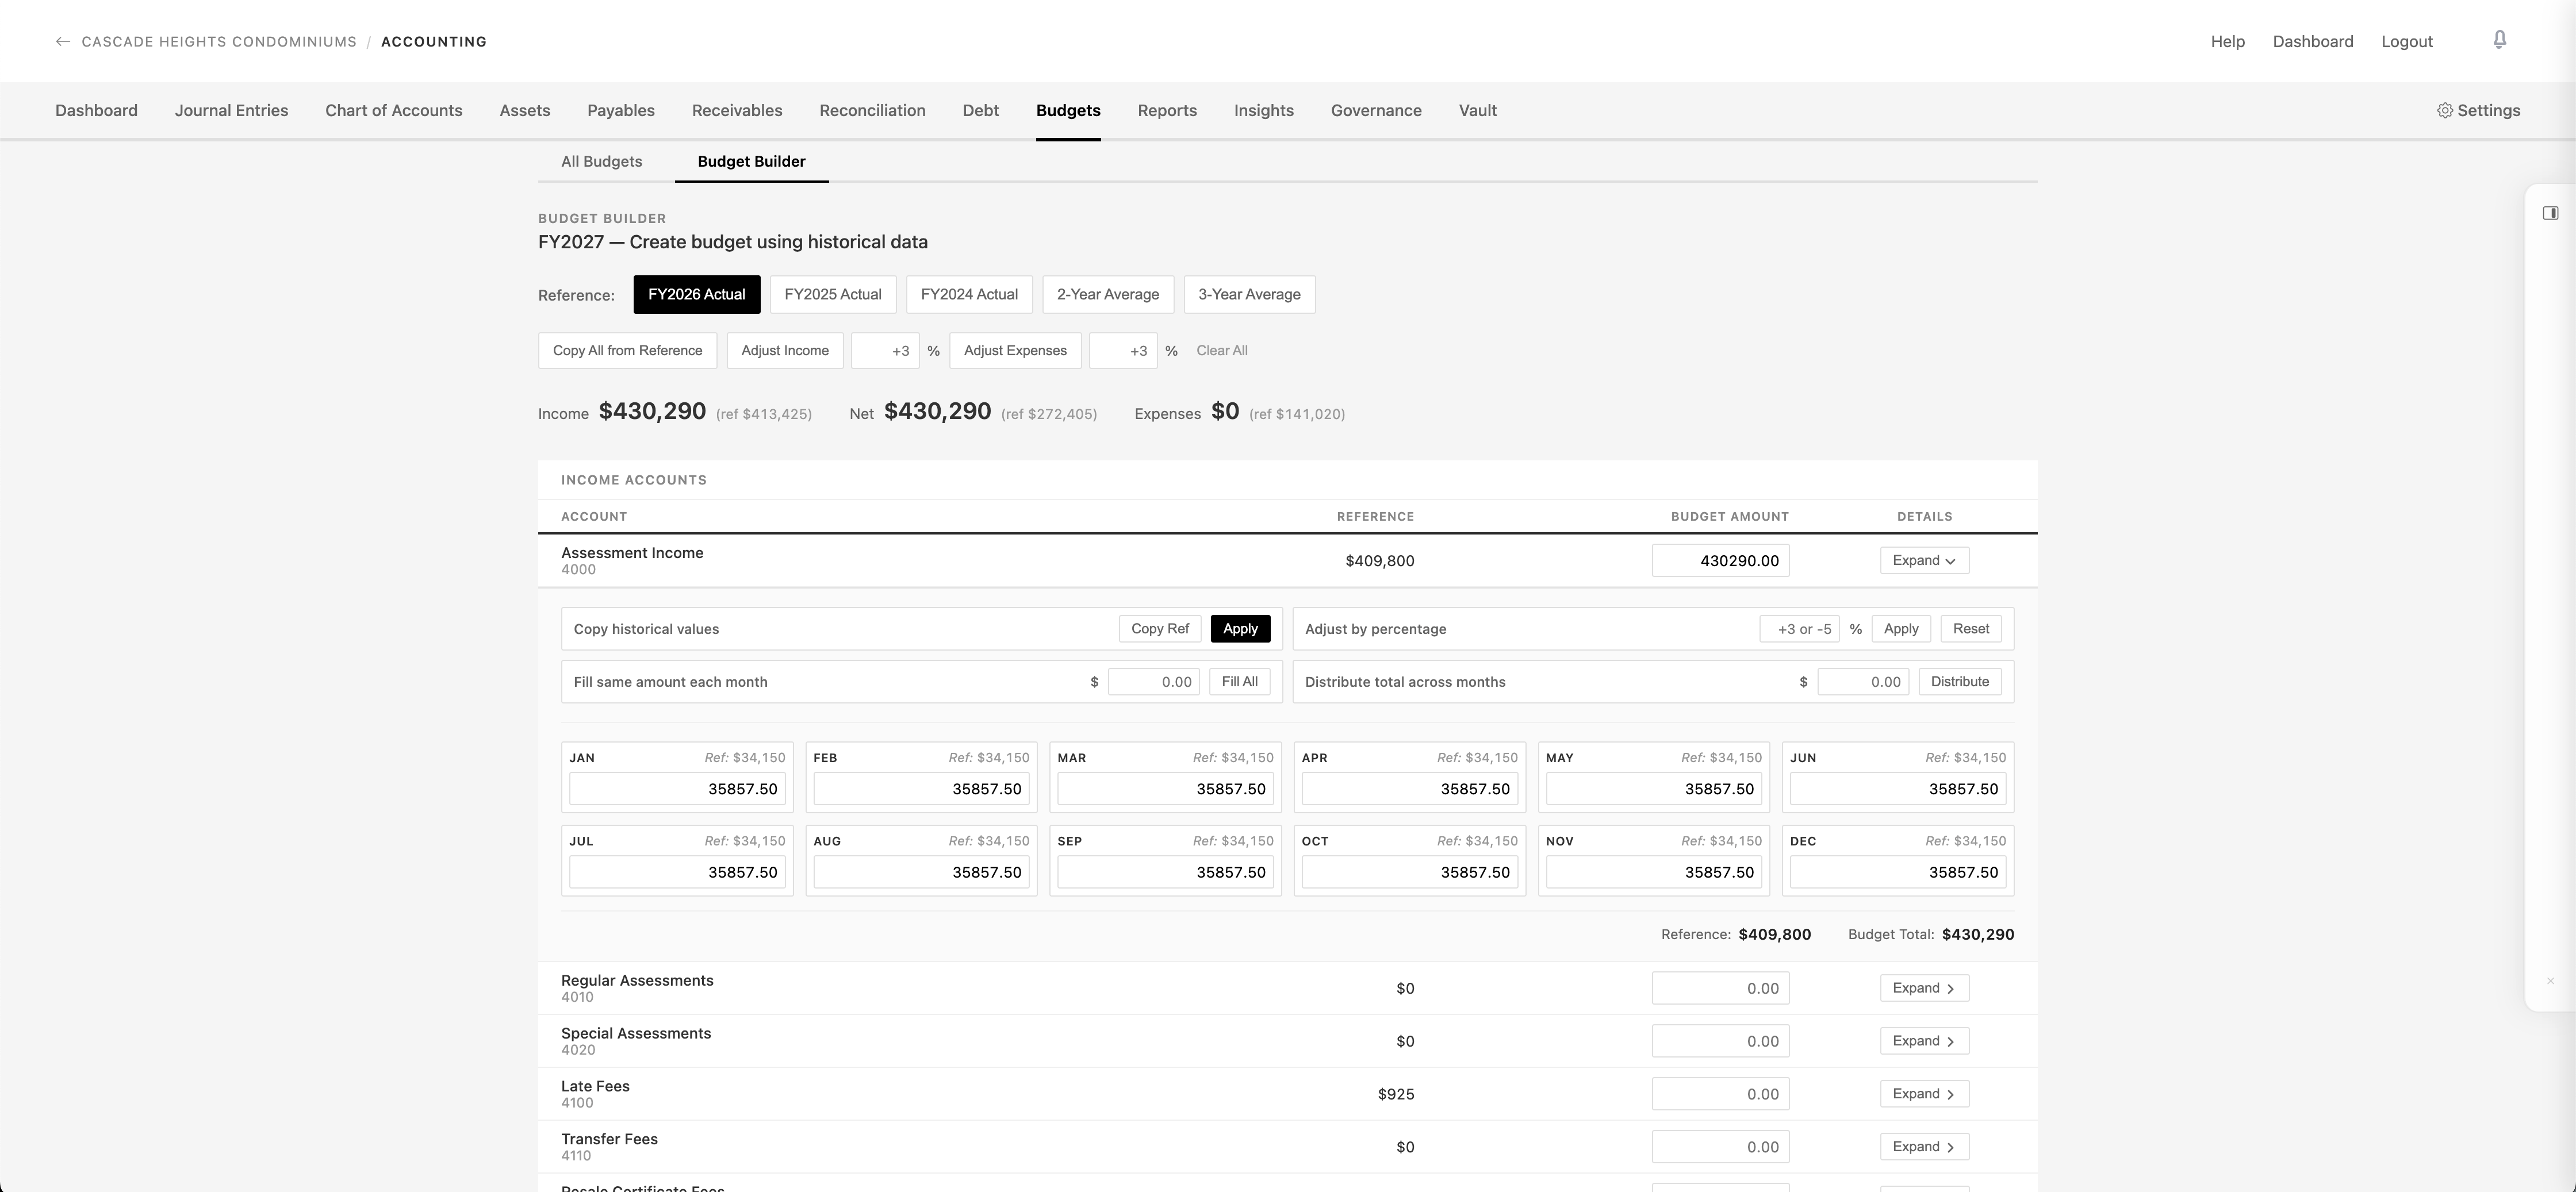Expand Special Assessments row
2576x1192 pixels.
click(x=1923, y=1041)
